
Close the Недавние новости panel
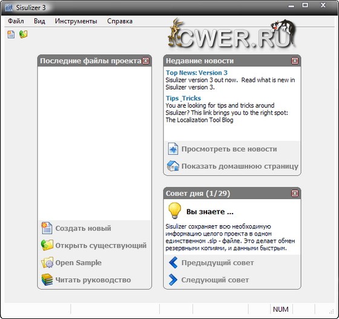coord(295,61)
